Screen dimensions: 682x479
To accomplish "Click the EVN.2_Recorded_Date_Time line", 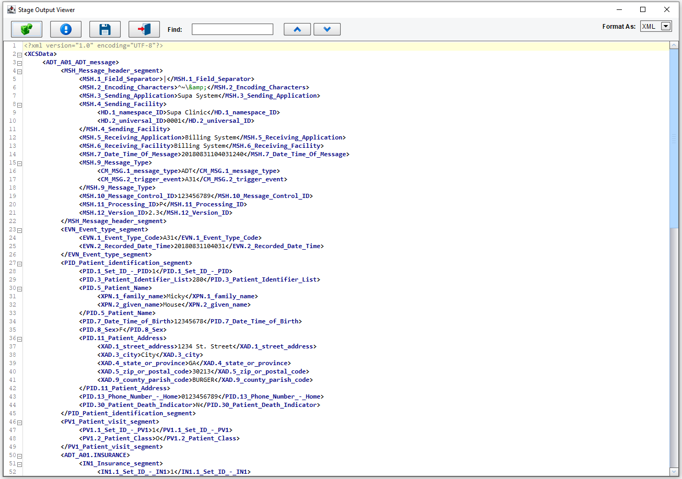I will 201,246.
